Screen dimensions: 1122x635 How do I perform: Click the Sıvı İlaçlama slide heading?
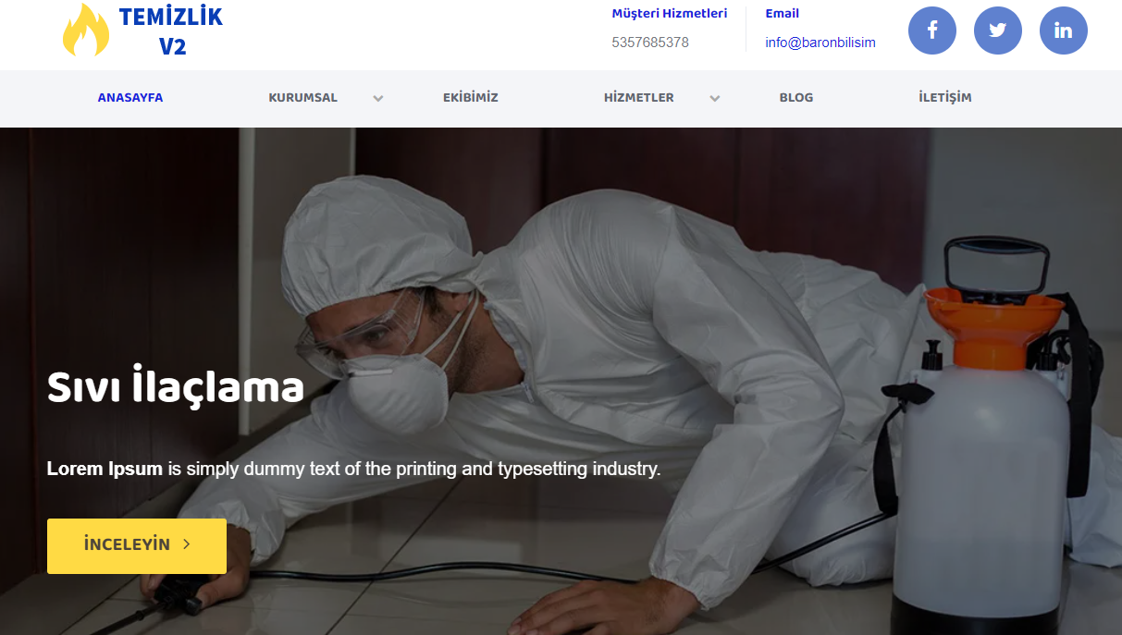click(176, 386)
